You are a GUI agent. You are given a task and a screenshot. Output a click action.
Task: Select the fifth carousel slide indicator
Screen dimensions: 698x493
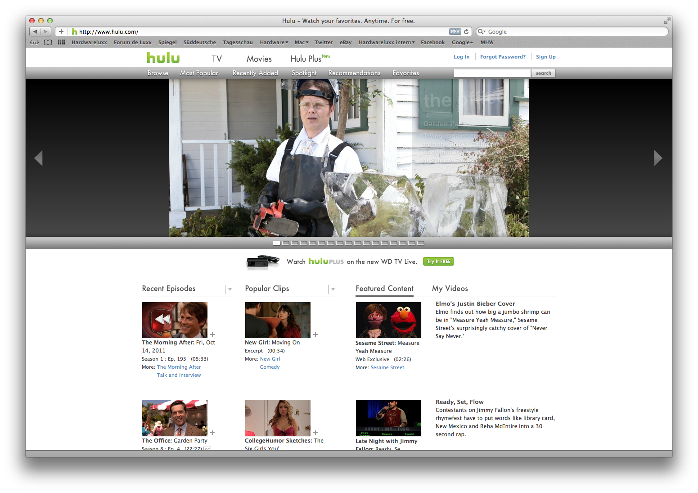(x=313, y=243)
